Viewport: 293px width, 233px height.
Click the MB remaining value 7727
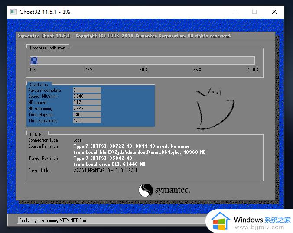tap(87, 108)
